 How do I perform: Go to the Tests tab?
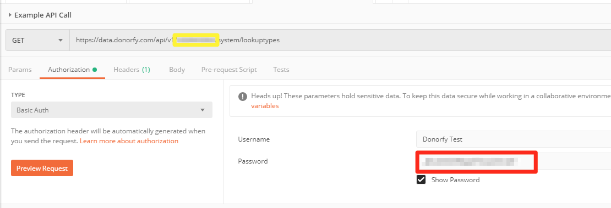(281, 70)
